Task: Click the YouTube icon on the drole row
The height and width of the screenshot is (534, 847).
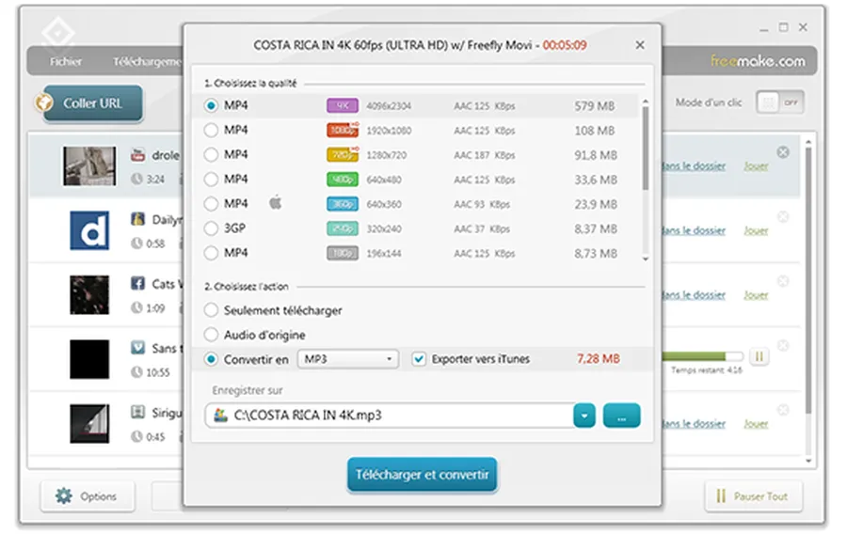Action: pos(137,155)
